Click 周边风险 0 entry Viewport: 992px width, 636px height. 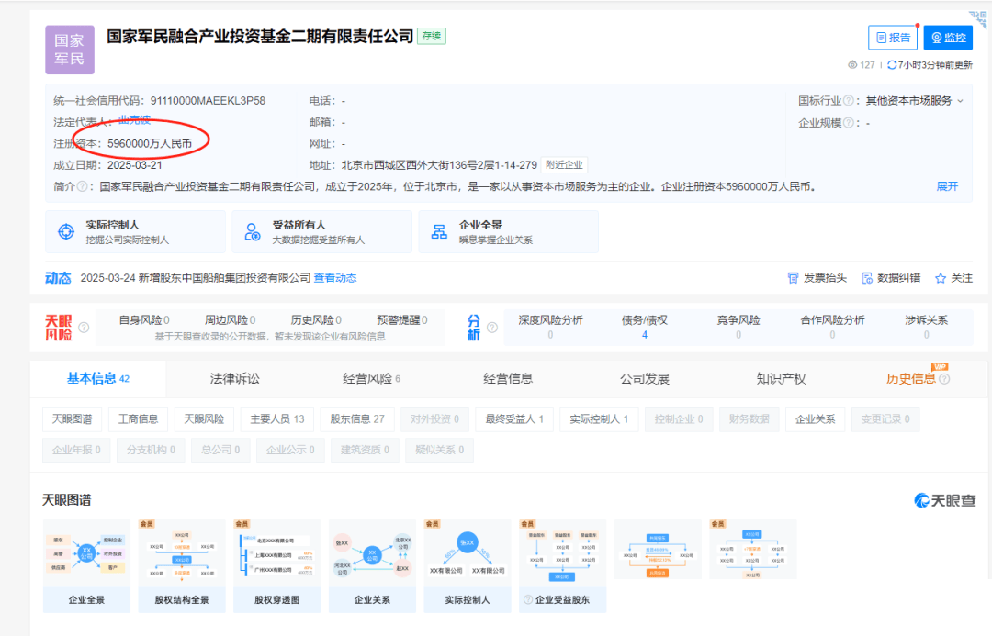click(230, 320)
